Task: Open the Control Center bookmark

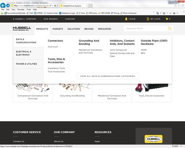Action: click(51, 13)
